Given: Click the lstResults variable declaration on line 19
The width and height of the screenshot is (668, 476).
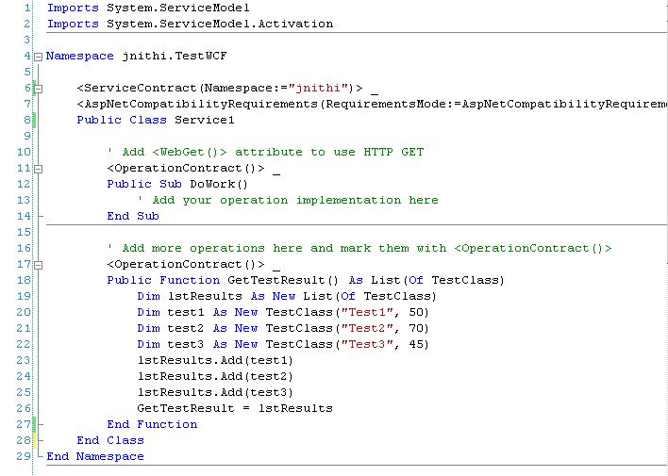Looking at the screenshot, I should [205, 296].
